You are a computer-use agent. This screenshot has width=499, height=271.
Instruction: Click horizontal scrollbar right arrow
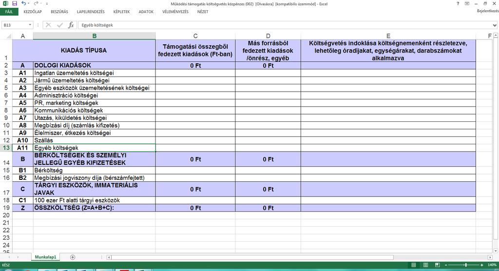pos(490,257)
